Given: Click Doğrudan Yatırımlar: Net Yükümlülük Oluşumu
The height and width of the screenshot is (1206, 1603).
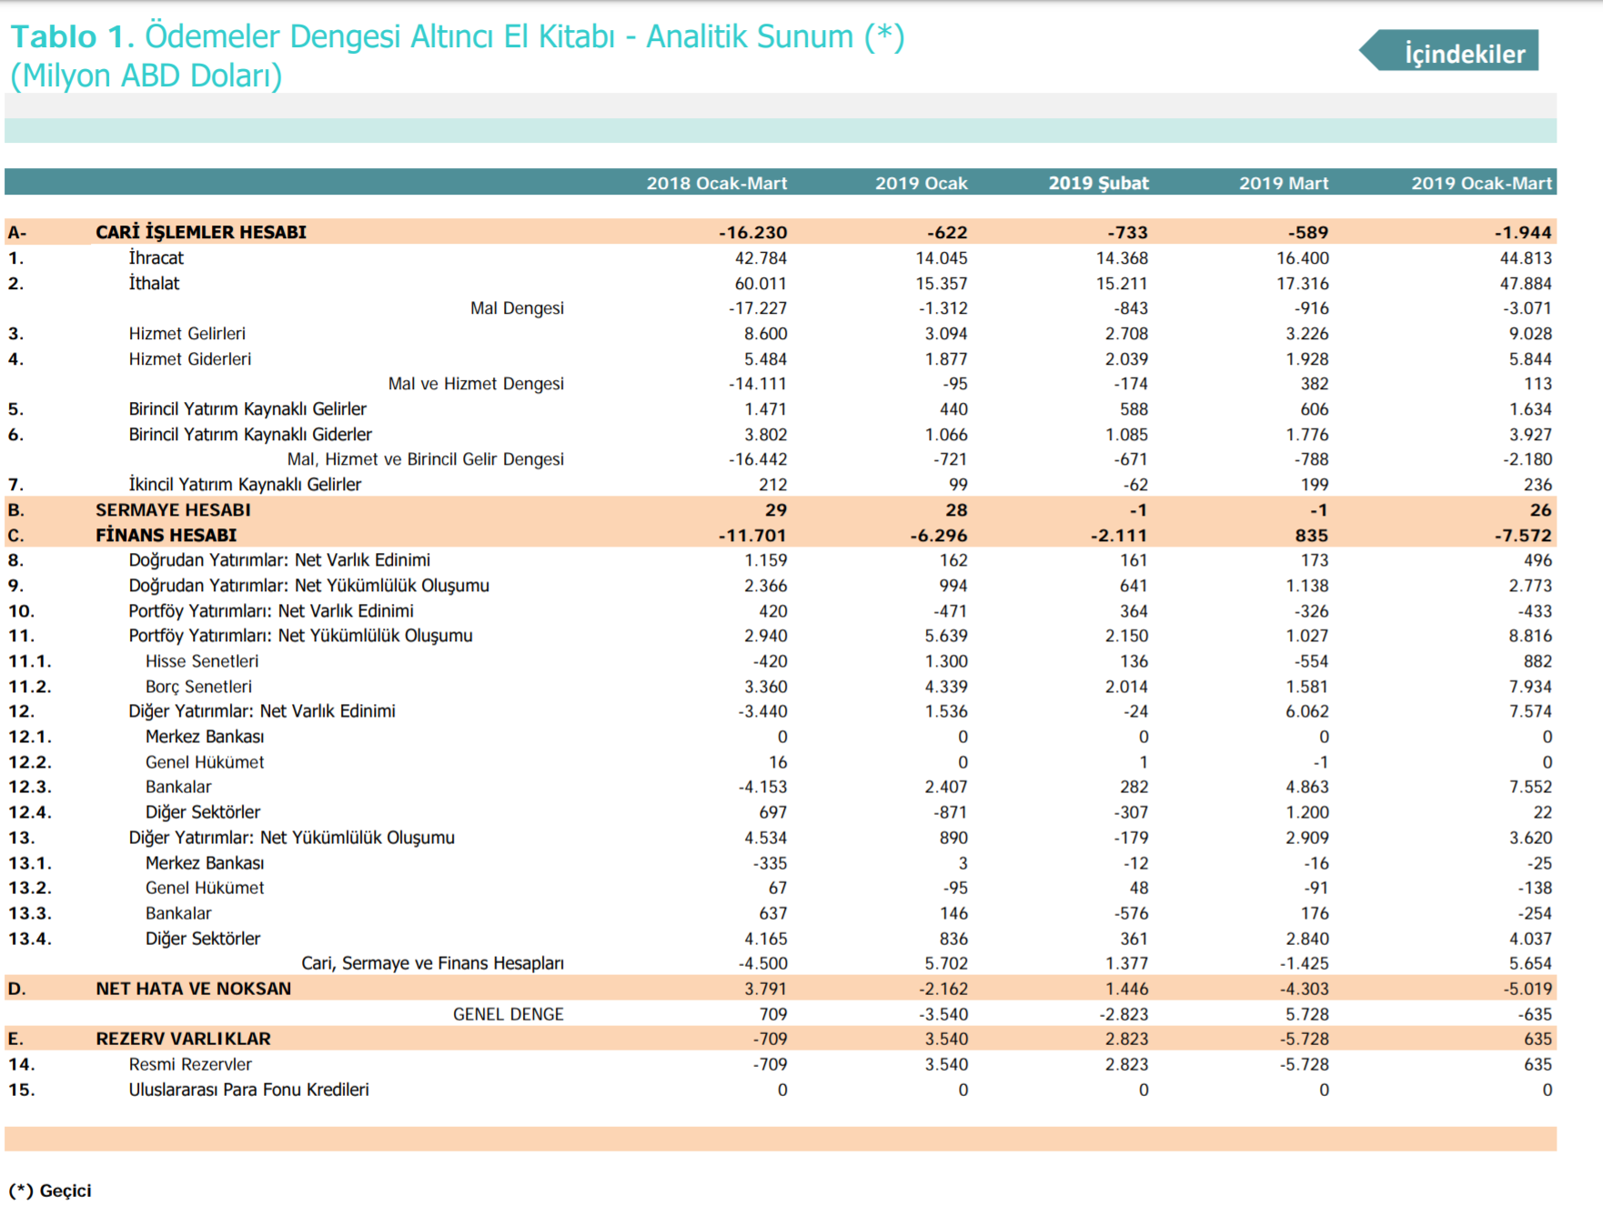Looking at the screenshot, I should click(x=308, y=586).
